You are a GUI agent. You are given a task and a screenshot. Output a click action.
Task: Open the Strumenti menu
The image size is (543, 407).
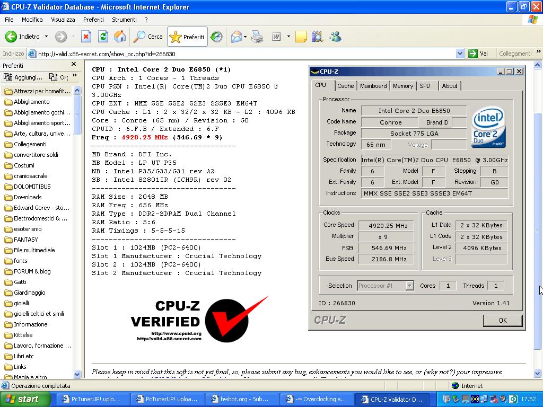[124, 20]
